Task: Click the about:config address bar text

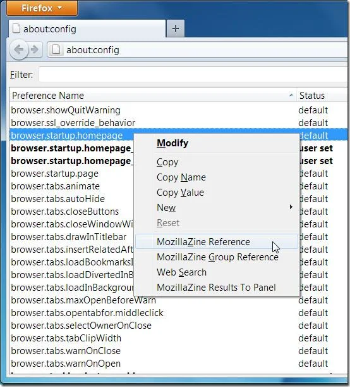Action: 93,50
